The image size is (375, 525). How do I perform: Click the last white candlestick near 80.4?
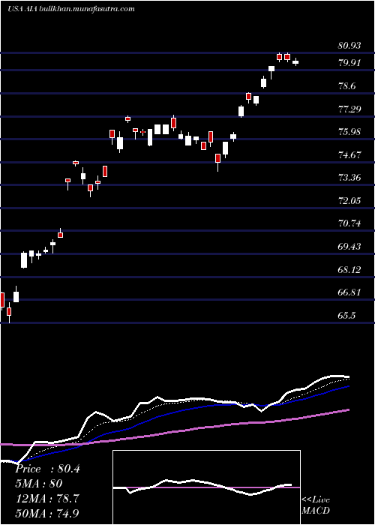tap(295, 62)
